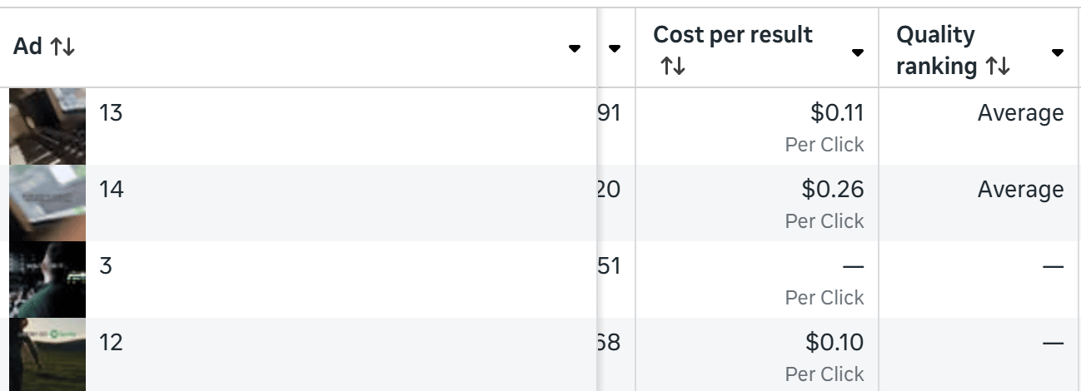The height and width of the screenshot is (391, 1081).
Task: Click the sort arrows under Cost per result
Action: (672, 67)
